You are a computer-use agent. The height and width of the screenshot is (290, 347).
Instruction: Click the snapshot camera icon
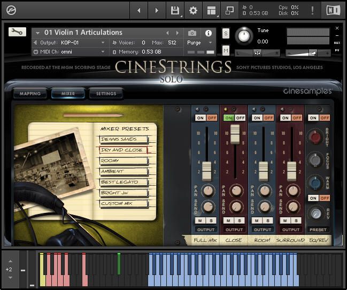point(192,33)
